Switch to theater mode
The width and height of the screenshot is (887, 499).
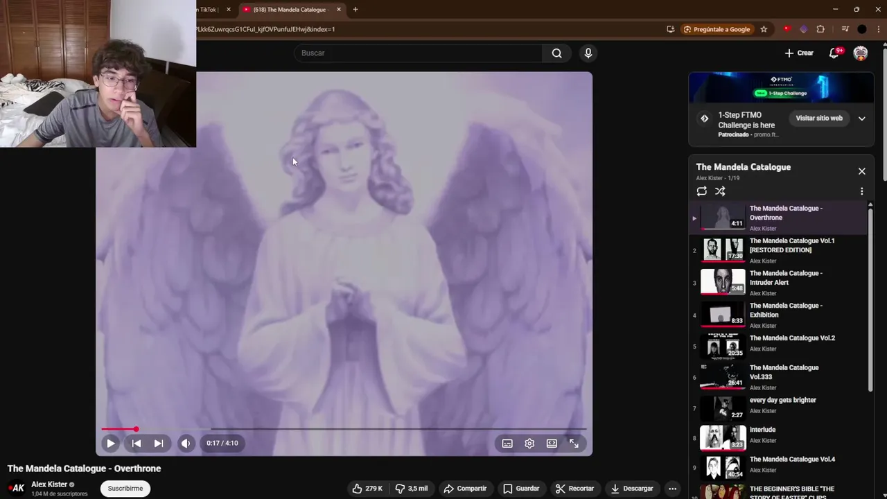(x=552, y=444)
